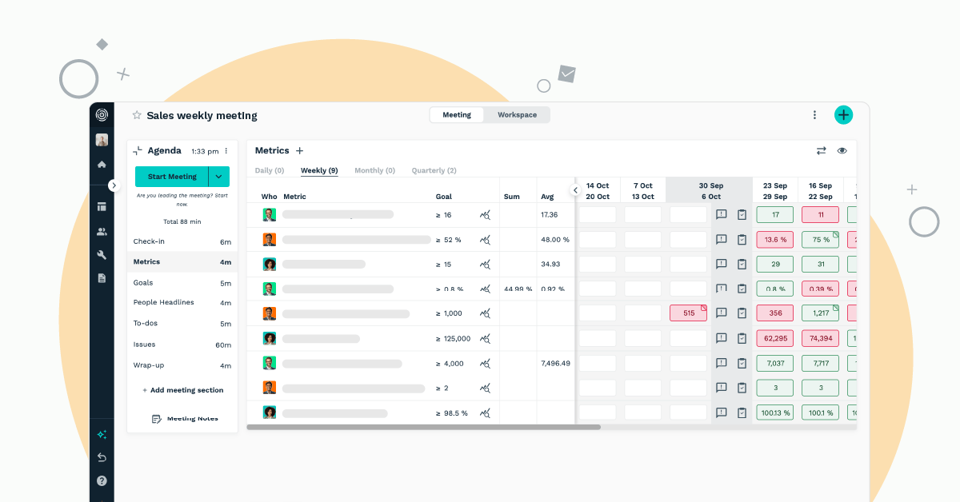Click the horizontal scrollbar under the metrics table
Screen dimensions: 960x502
tap(423, 428)
